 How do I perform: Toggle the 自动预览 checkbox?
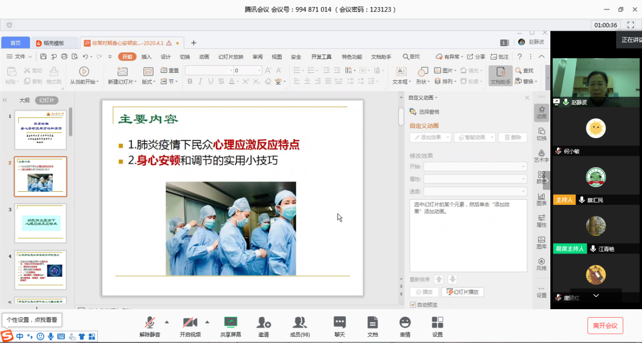point(413,305)
